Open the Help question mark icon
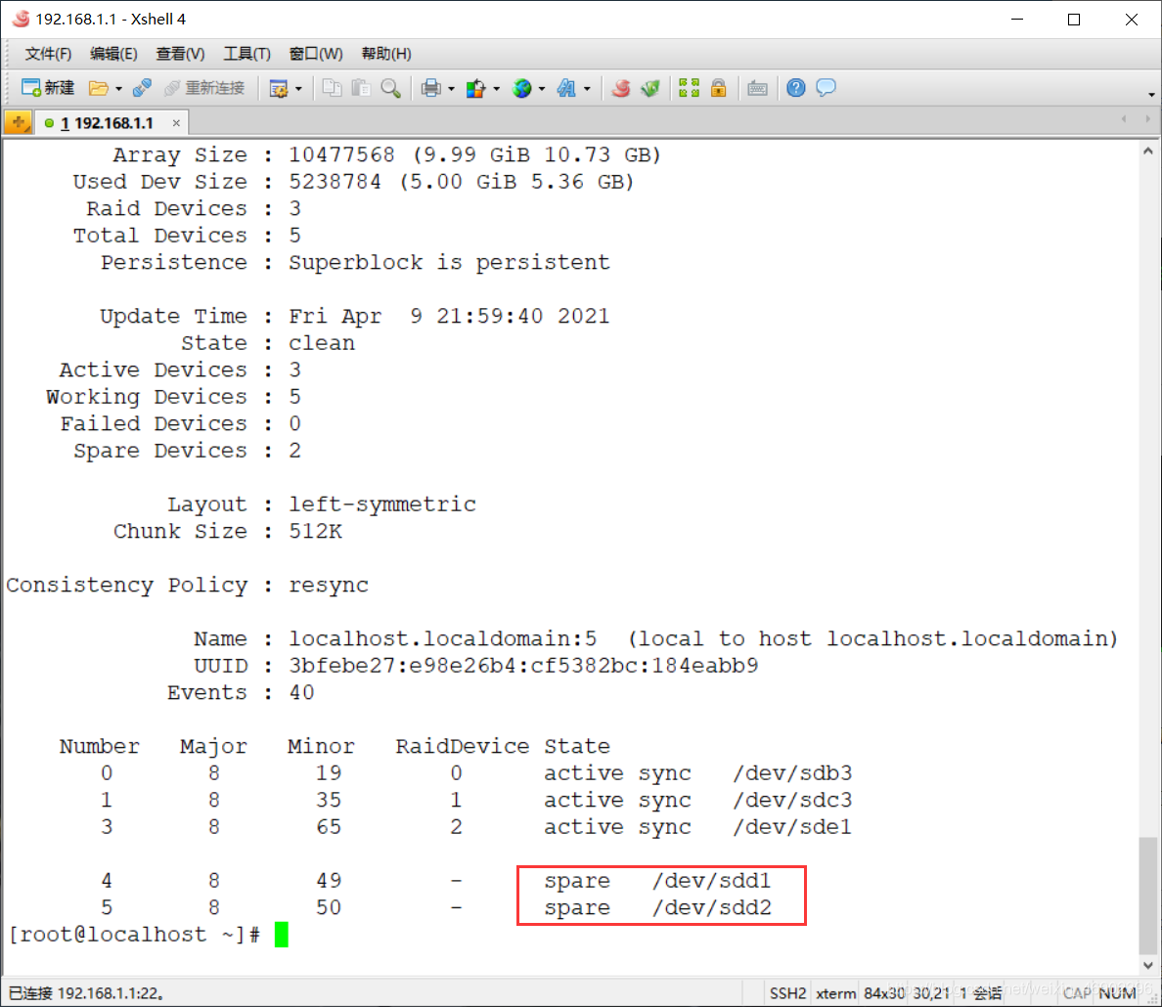Image resolution: width=1162 pixels, height=1007 pixels. click(796, 88)
